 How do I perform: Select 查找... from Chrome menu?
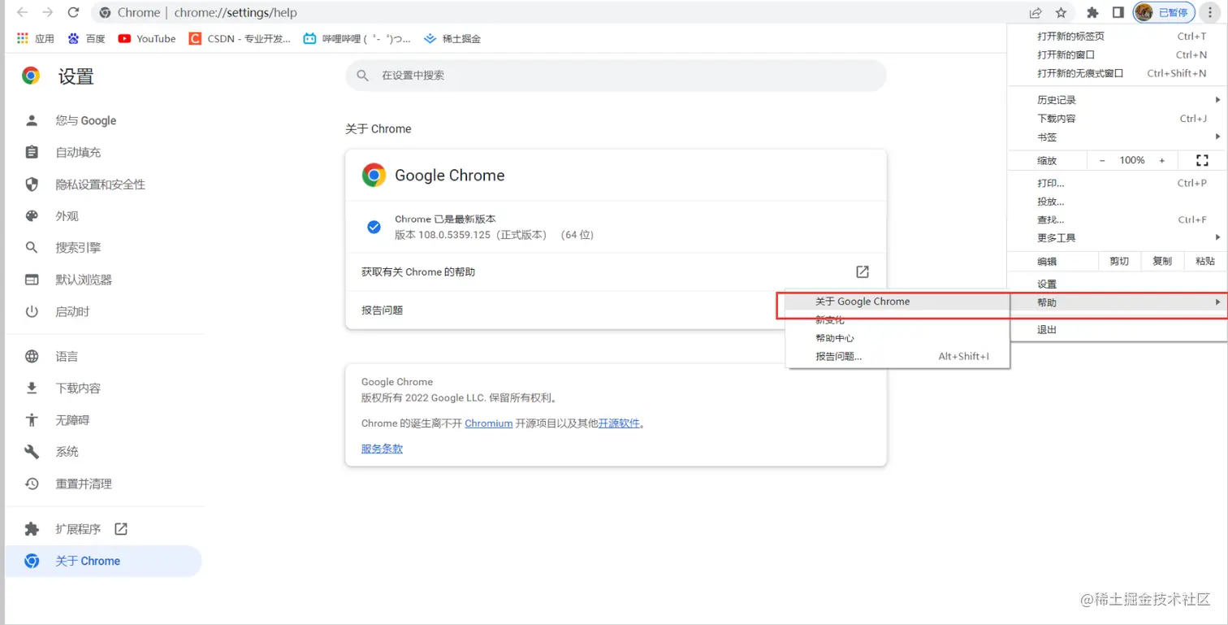[x=1117, y=219]
